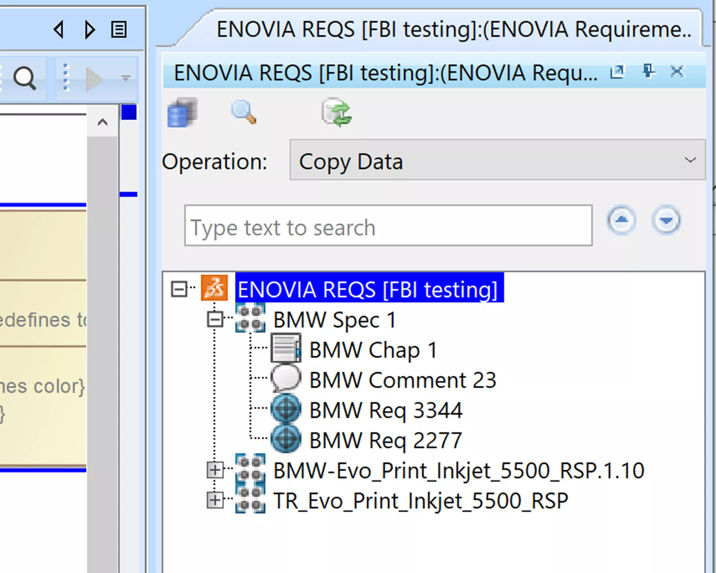Click the greyed play button in toolbar

(94, 79)
